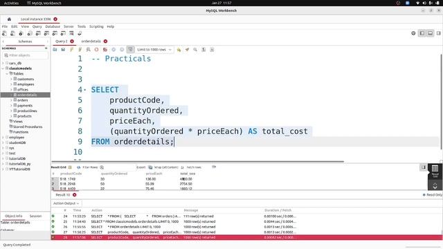Collapse the Tables folder
The height and width of the screenshot is (249, 443).
click(x=7, y=74)
